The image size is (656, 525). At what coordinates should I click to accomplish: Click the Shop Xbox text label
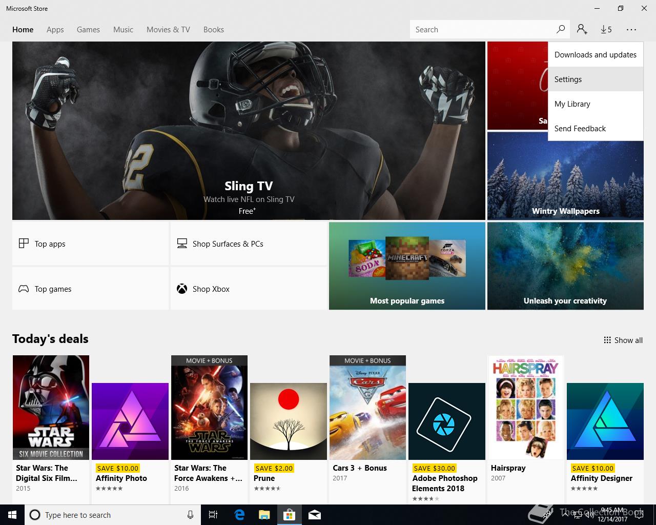click(211, 289)
